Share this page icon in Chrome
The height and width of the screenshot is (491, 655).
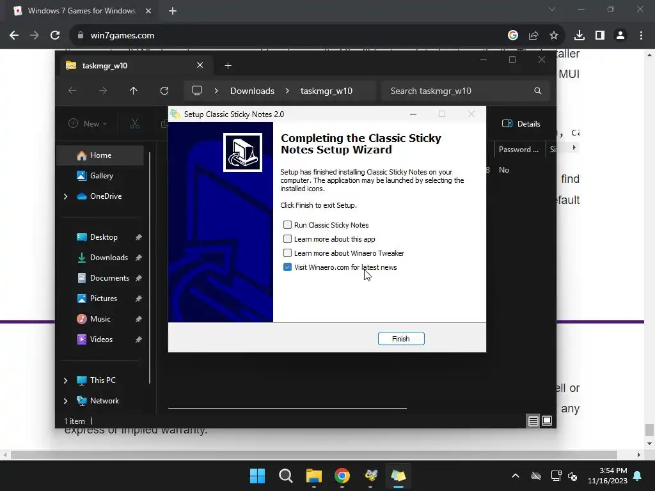coord(533,36)
